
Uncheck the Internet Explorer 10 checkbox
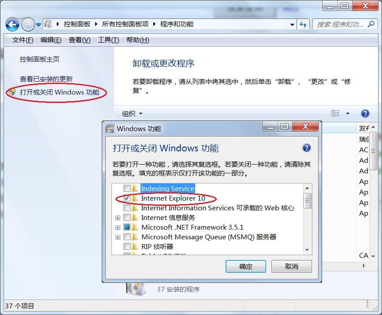[x=127, y=198]
